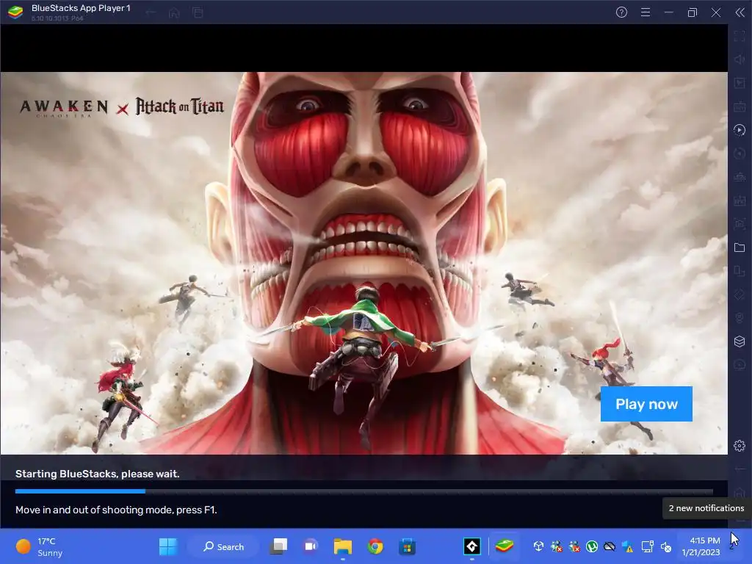Collapse the side toolbar with double-chevron icon

(x=740, y=12)
